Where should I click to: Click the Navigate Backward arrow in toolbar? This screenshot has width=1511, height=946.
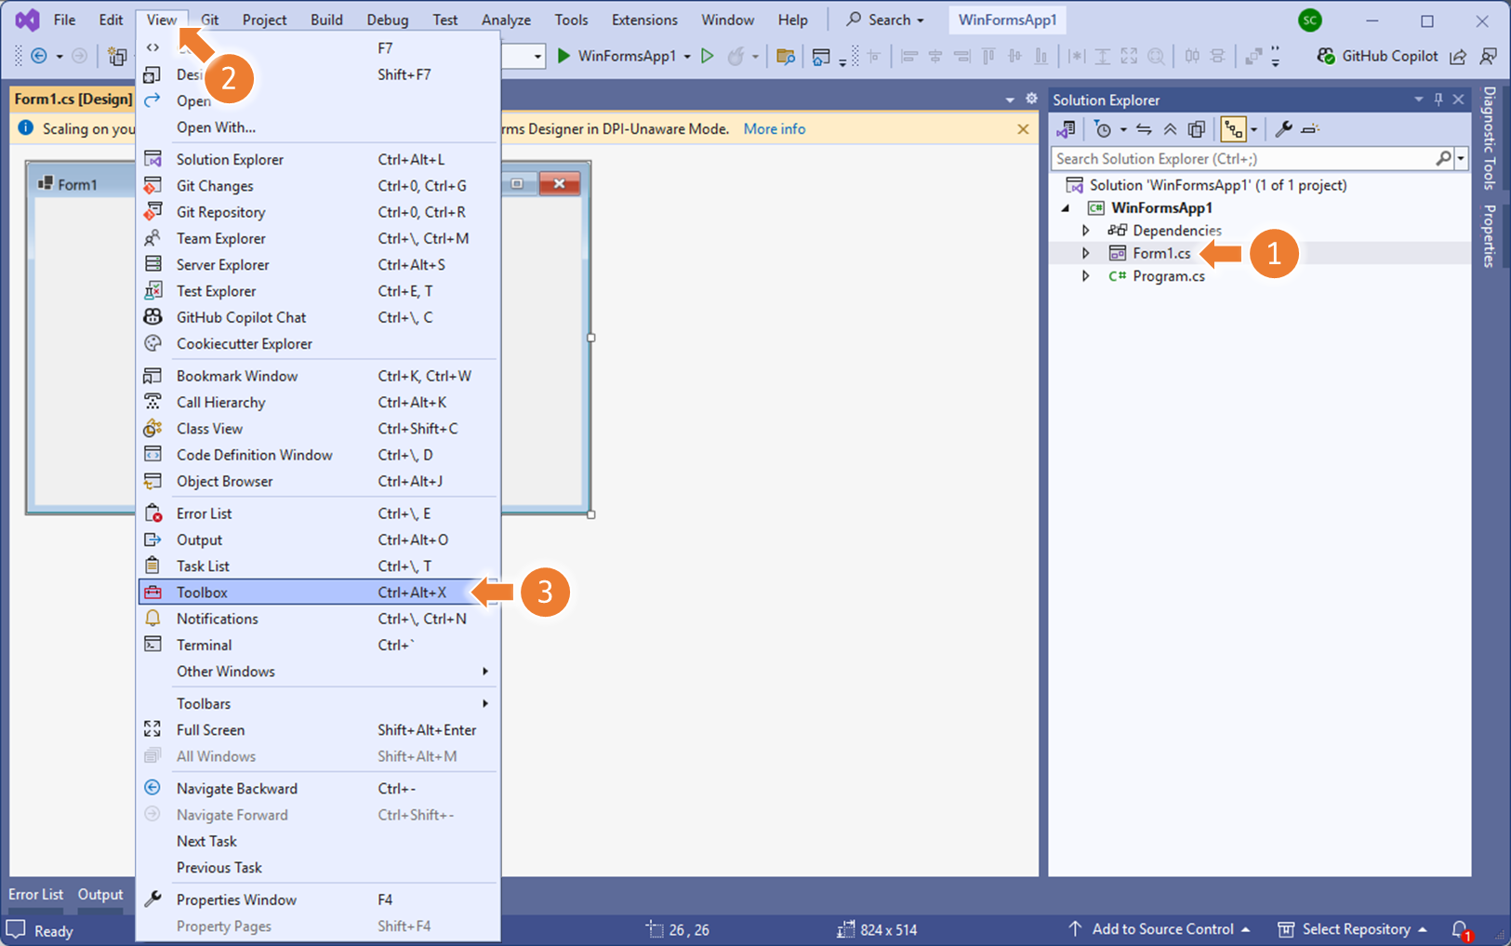(39, 56)
